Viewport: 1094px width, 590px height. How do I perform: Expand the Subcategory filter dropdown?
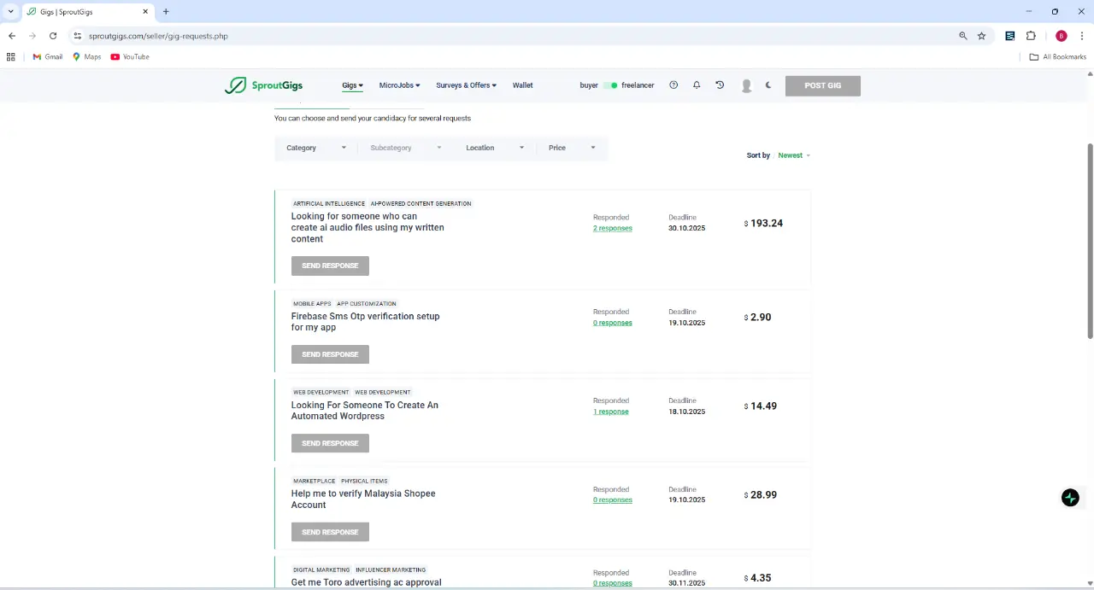coord(406,148)
